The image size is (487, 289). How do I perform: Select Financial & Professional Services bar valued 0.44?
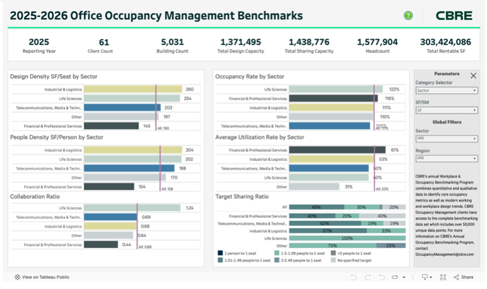[x=101, y=245]
